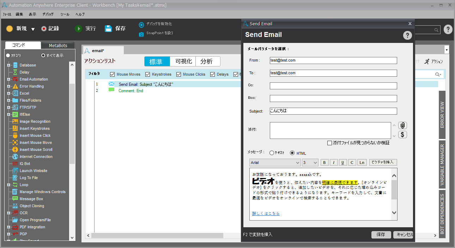Click the ピクチャを挿入 button
Image resolution: width=455 pixels, height=248 pixels.
point(383,162)
